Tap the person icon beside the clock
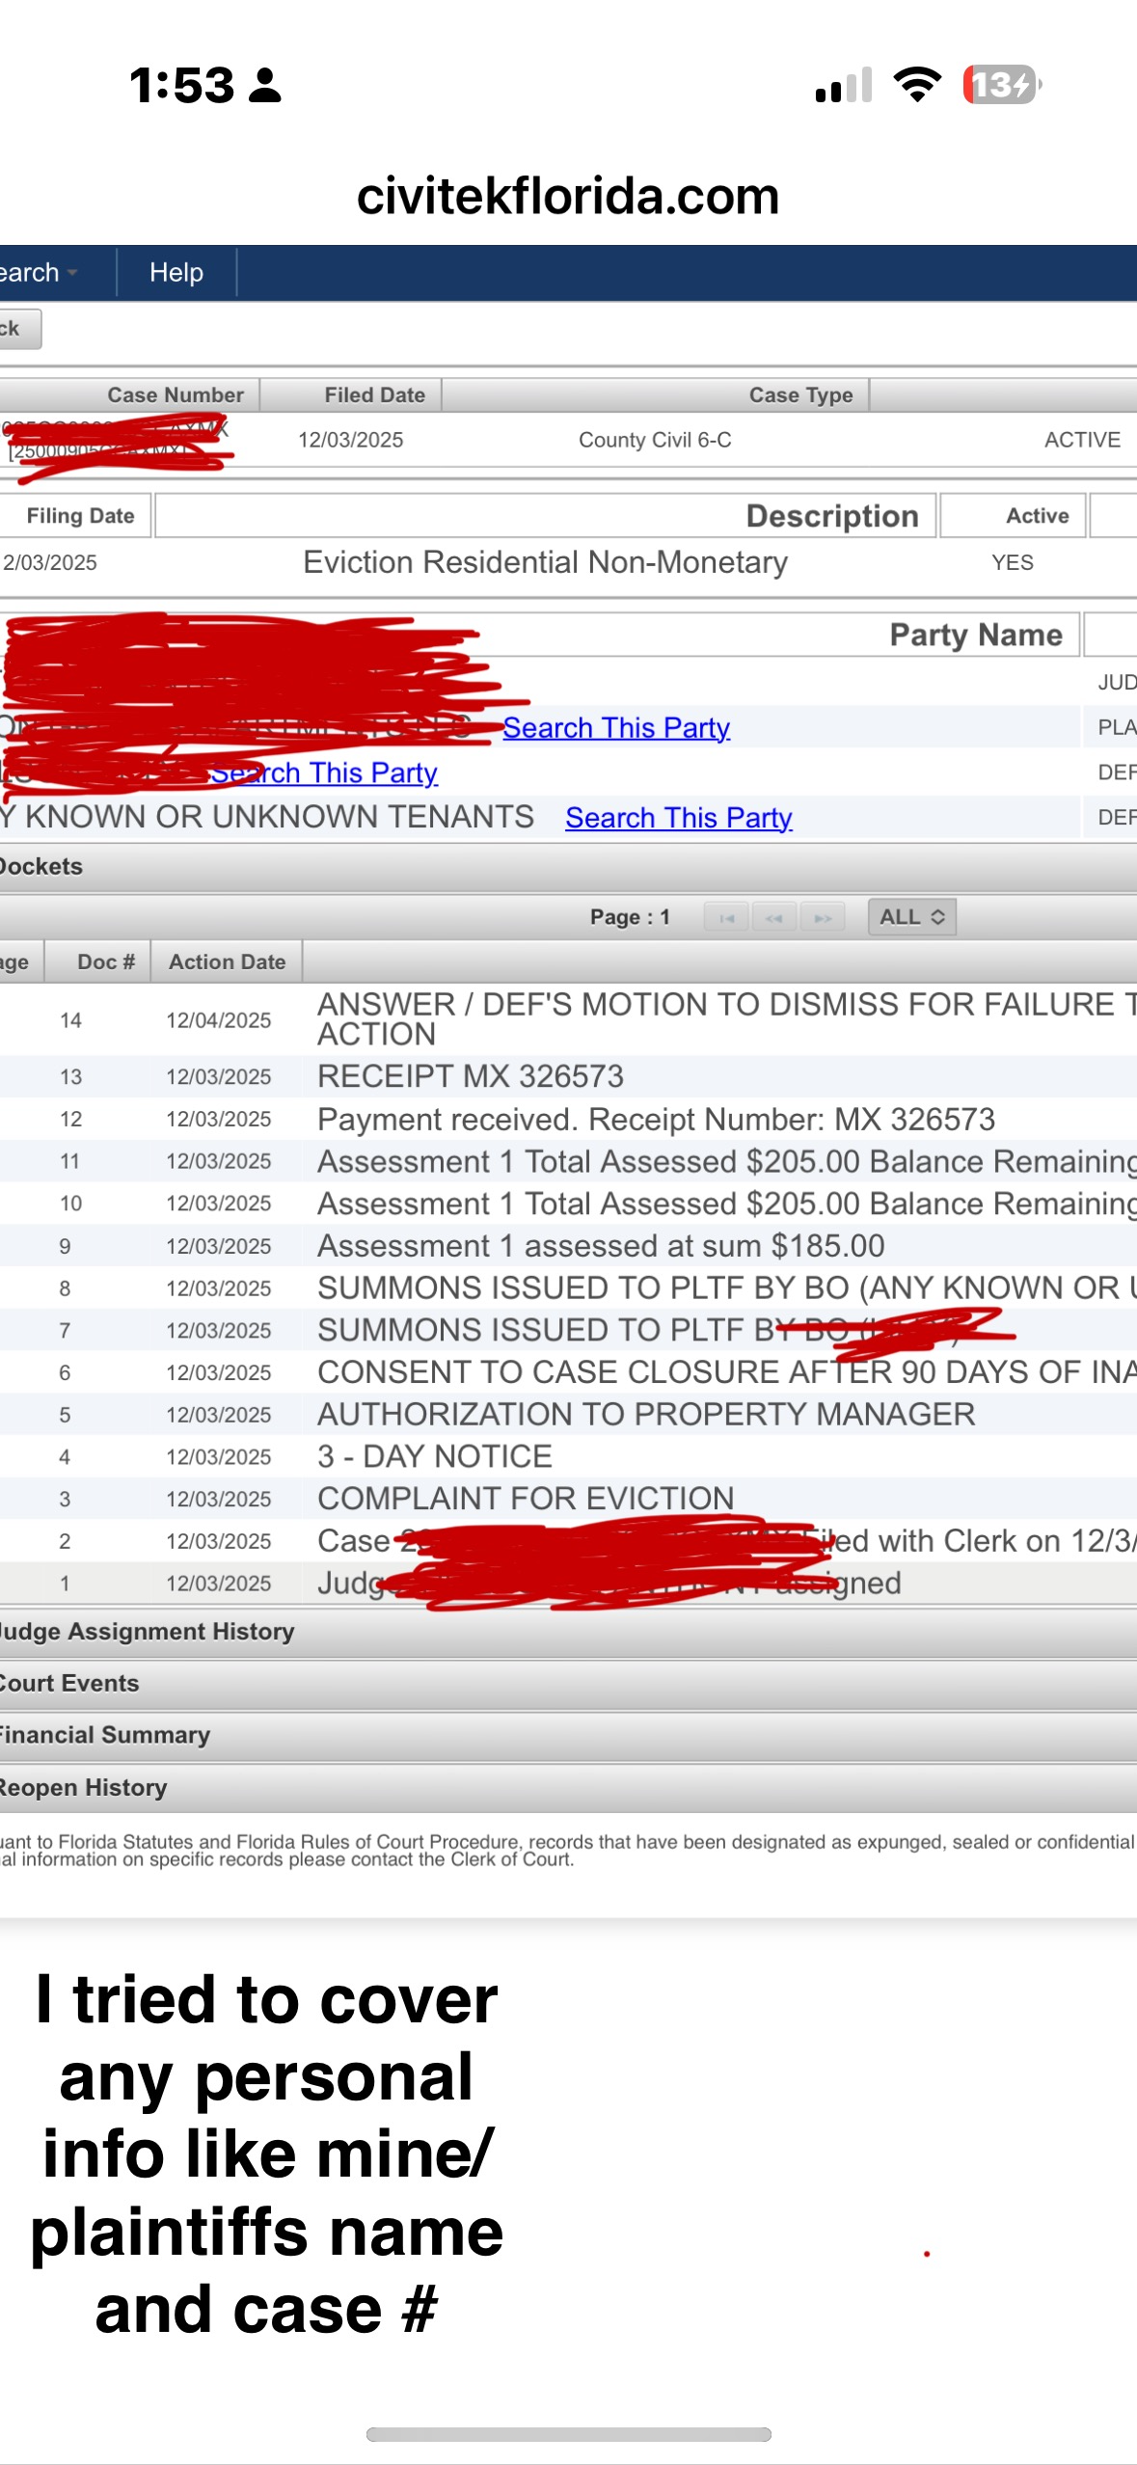Image resolution: width=1137 pixels, height=2465 pixels. [x=264, y=85]
